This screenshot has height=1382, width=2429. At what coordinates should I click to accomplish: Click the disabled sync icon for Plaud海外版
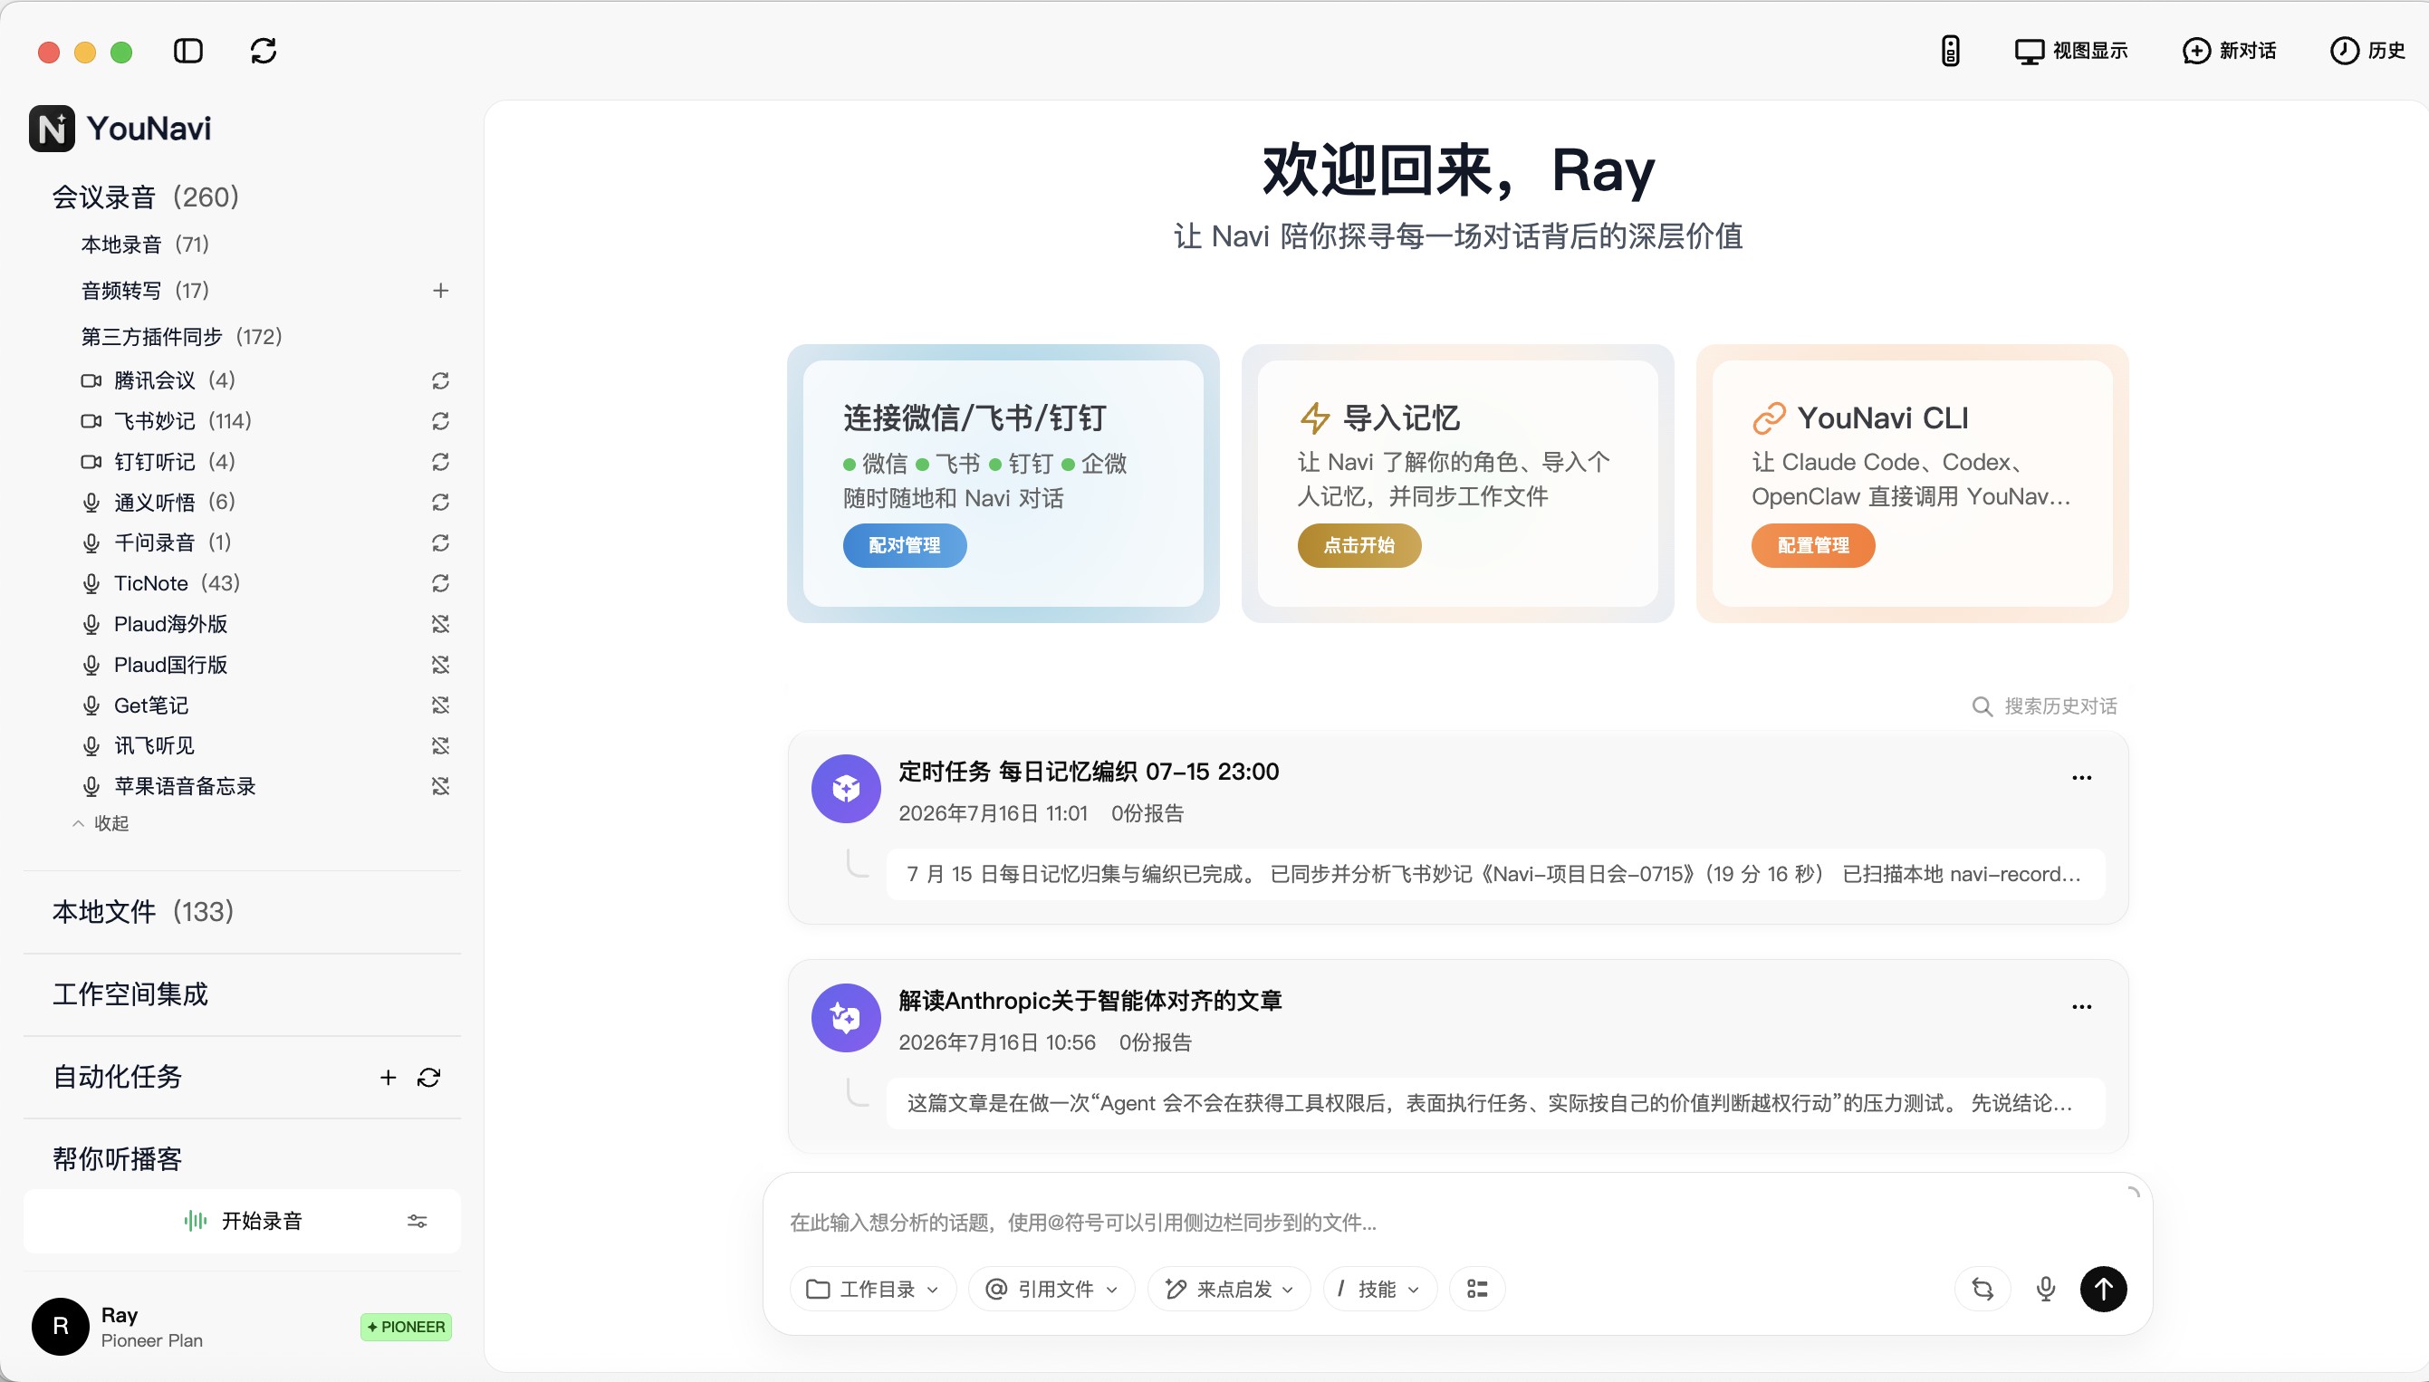(440, 624)
